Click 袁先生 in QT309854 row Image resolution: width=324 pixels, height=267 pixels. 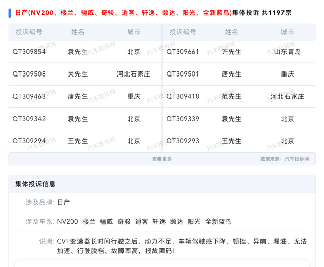(x=78, y=52)
